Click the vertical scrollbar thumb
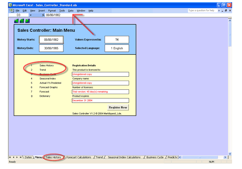This screenshot has height=169, width=242. [230, 34]
